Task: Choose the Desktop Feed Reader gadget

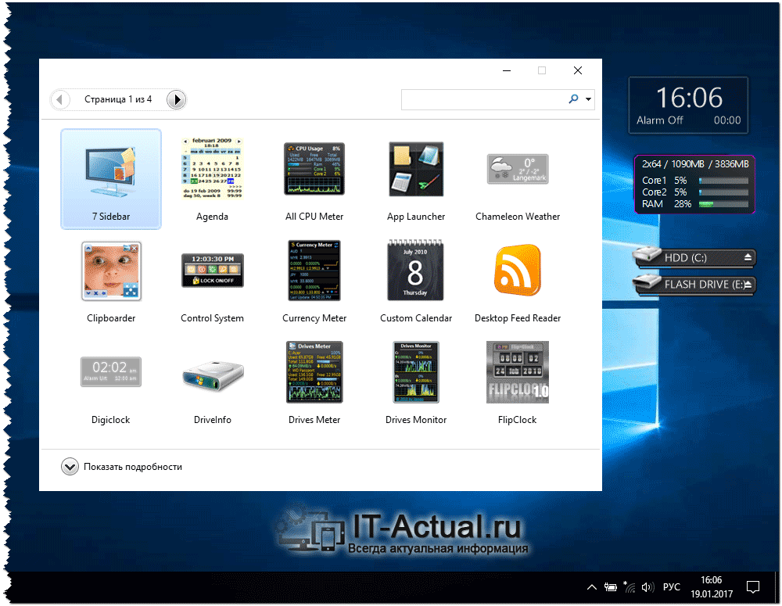Action: (518, 271)
